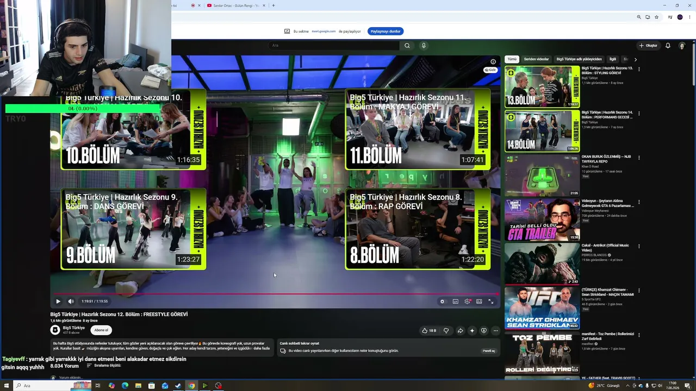The width and height of the screenshot is (696, 391).
Task: Open the video player settings gear
Action: pos(467,301)
